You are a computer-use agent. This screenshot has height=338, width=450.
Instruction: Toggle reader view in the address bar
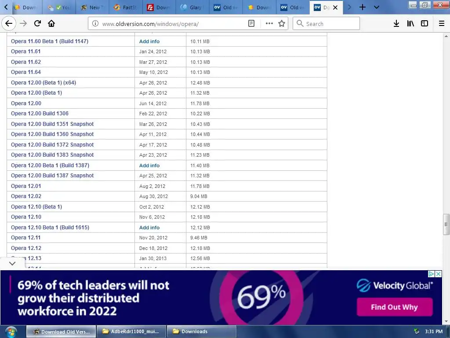tap(251, 24)
